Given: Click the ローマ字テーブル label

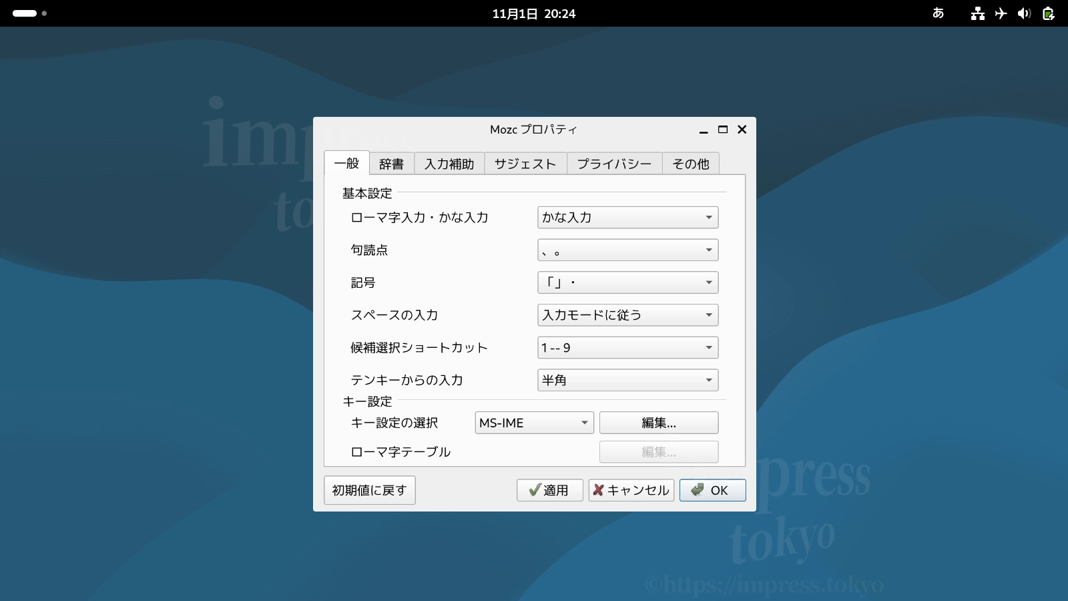Looking at the screenshot, I should [x=400, y=452].
